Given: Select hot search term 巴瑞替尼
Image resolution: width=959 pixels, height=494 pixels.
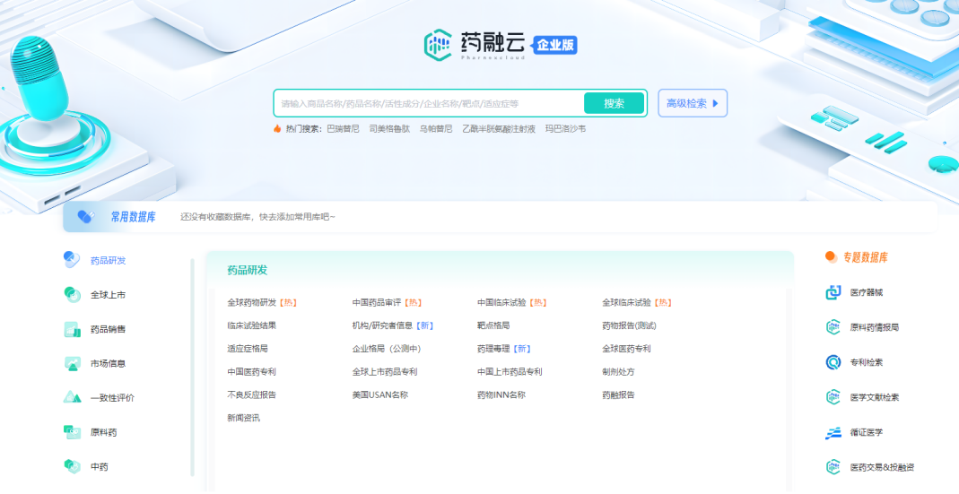Looking at the screenshot, I should (343, 129).
